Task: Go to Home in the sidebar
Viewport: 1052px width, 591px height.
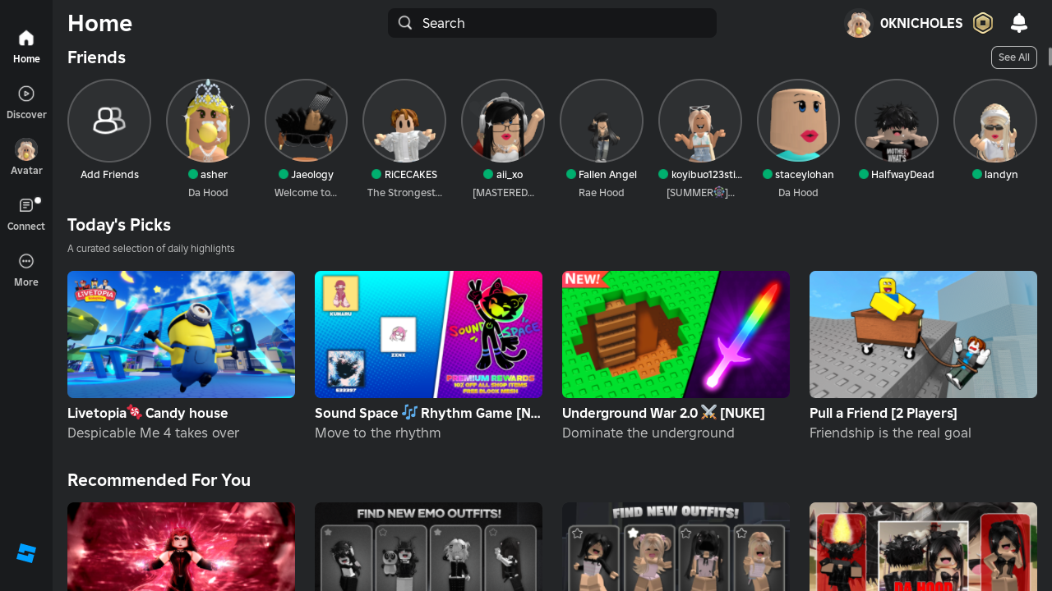Action: (x=26, y=47)
